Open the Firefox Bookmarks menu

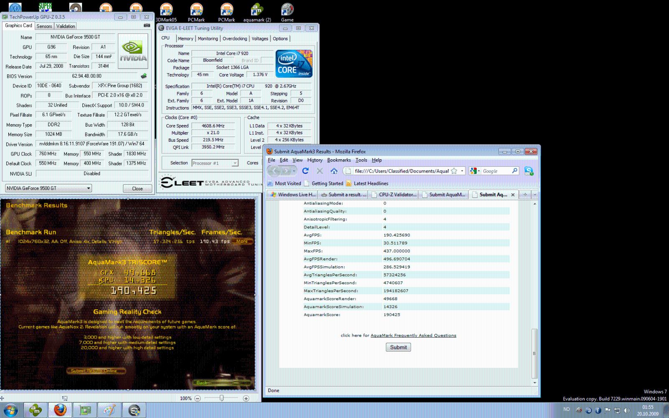(339, 160)
